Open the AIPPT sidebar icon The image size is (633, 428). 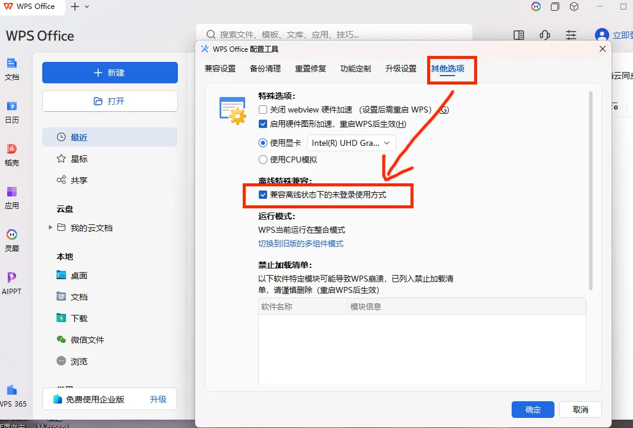(x=12, y=283)
